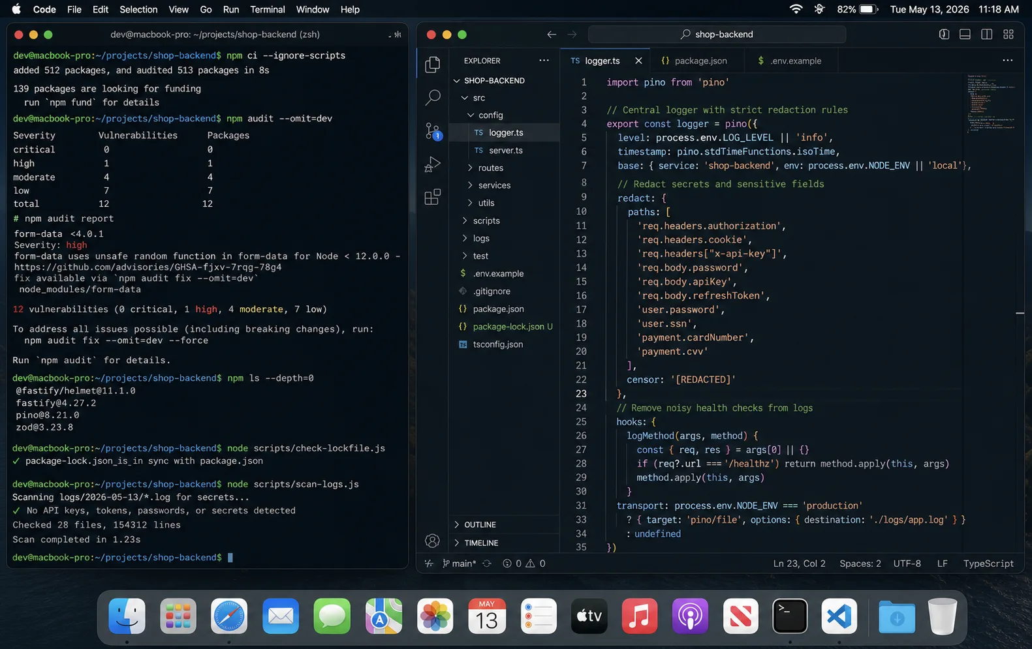Image resolution: width=1032 pixels, height=649 pixels.
Task: Click Ln 23, Col 2 in status bar
Action: pos(799,564)
